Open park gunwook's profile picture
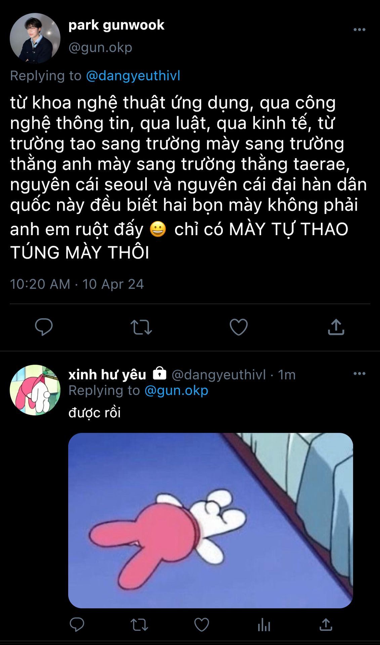 tap(35, 38)
